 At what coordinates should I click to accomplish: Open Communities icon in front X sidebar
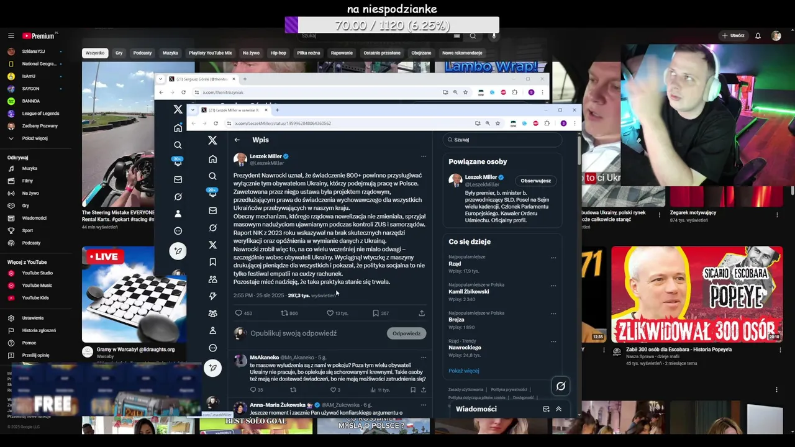coord(212,279)
